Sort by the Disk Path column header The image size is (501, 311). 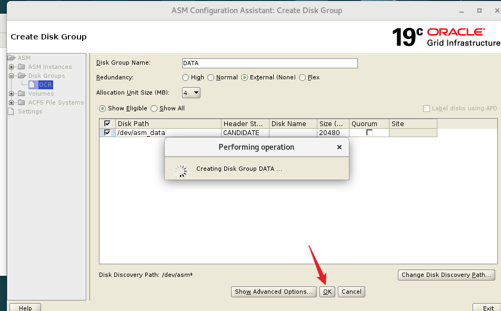[168, 124]
